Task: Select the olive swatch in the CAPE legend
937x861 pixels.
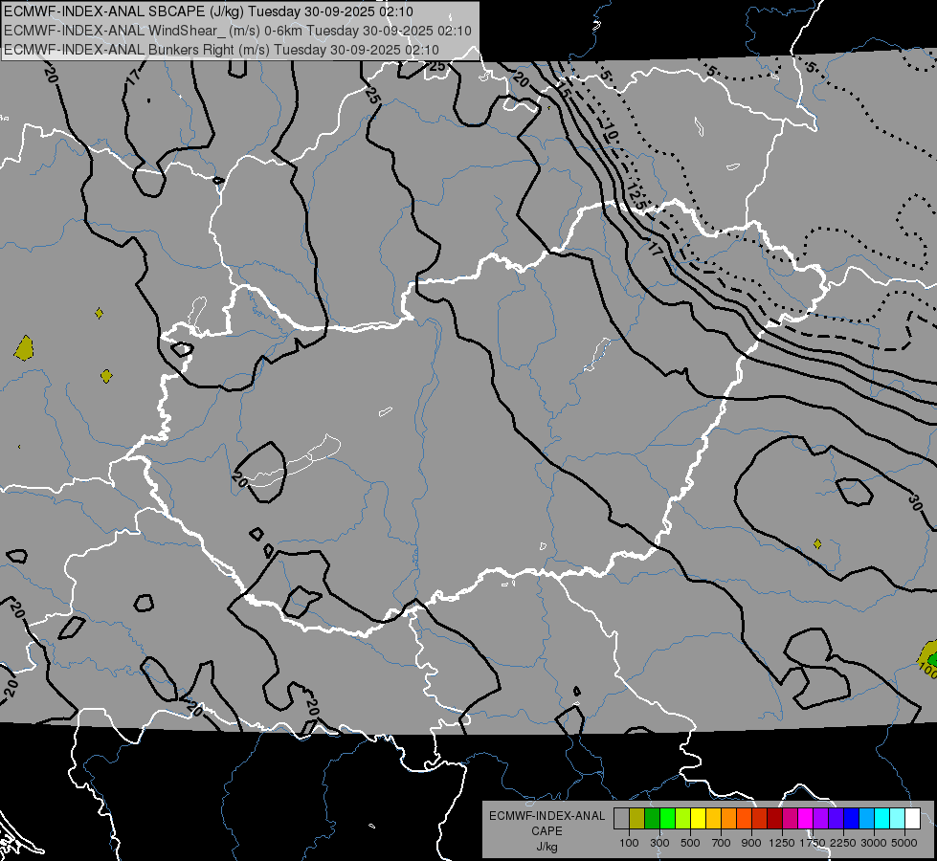Action: tap(636, 818)
